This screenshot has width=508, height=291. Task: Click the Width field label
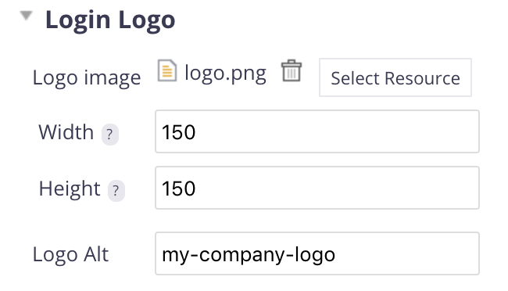tap(66, 132)
